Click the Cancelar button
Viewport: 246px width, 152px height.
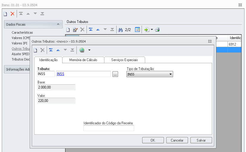click(x=177, y=140)
